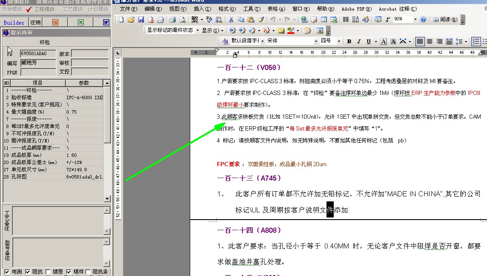Toggle the 阻抗条 checkbox
The width and height of the screenshot is (487, 276).
click(88, 272)
